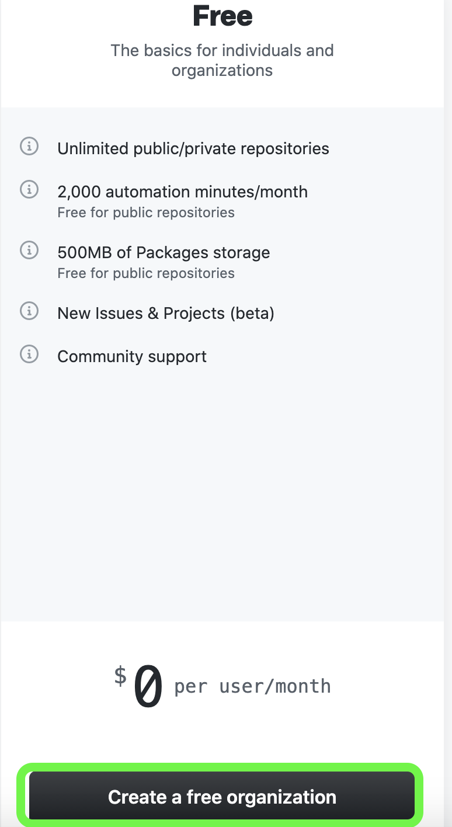This screenshot has width=452, height=827.
Task: Click the "basics for individuals and organizations" subtitle
Action: pos(222,60)
